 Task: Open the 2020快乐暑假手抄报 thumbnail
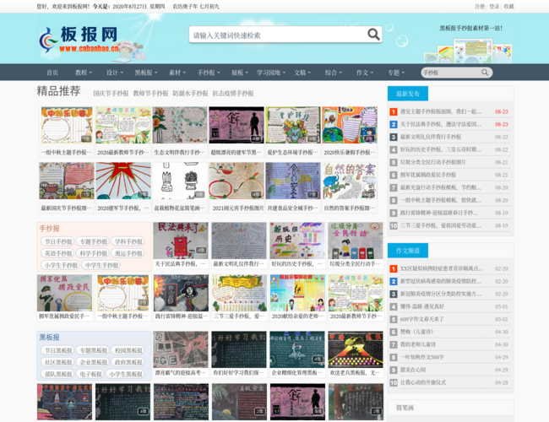point(350,125)
